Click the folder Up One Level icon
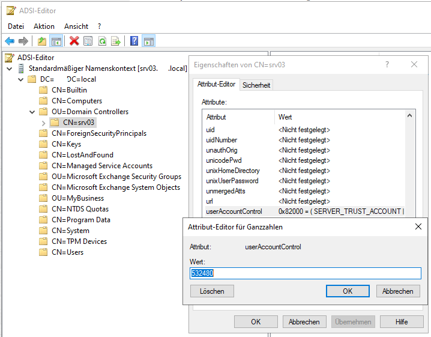The height and width of the screenshot is (337, 431). coord(41,41)
